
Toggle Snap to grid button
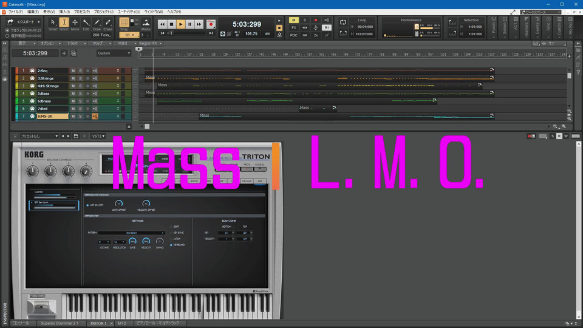point(124,22)
